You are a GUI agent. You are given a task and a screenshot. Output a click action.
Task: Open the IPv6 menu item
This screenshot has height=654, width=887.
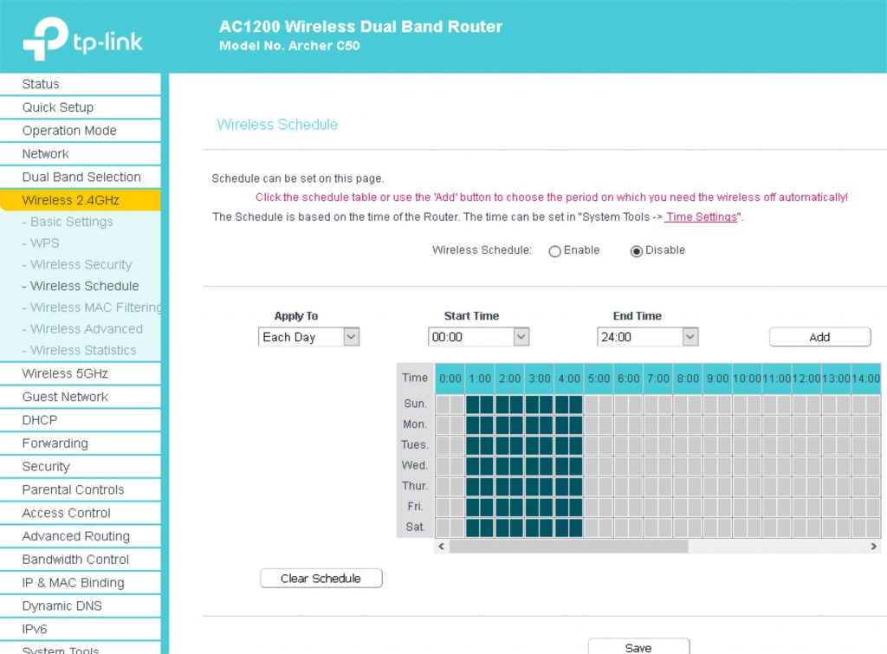tap(81, 629)
